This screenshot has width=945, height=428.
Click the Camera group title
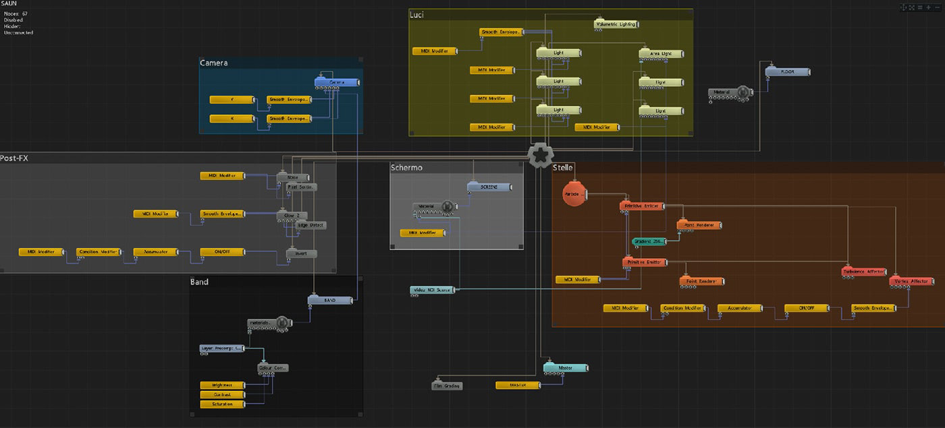(x=213, y=63)
